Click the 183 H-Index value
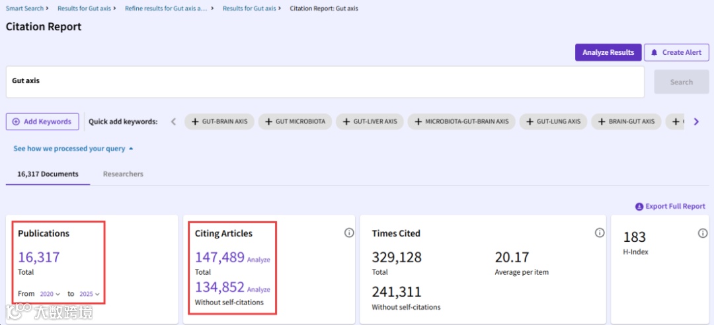The image size is (714, 325). click(x=634, y=237)
